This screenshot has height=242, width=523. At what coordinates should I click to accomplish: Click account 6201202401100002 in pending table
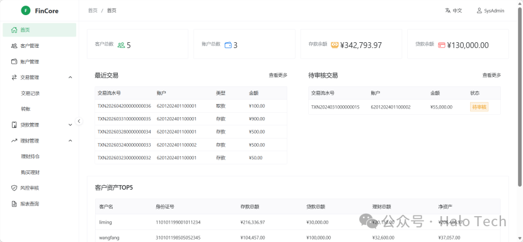[391, 107]
